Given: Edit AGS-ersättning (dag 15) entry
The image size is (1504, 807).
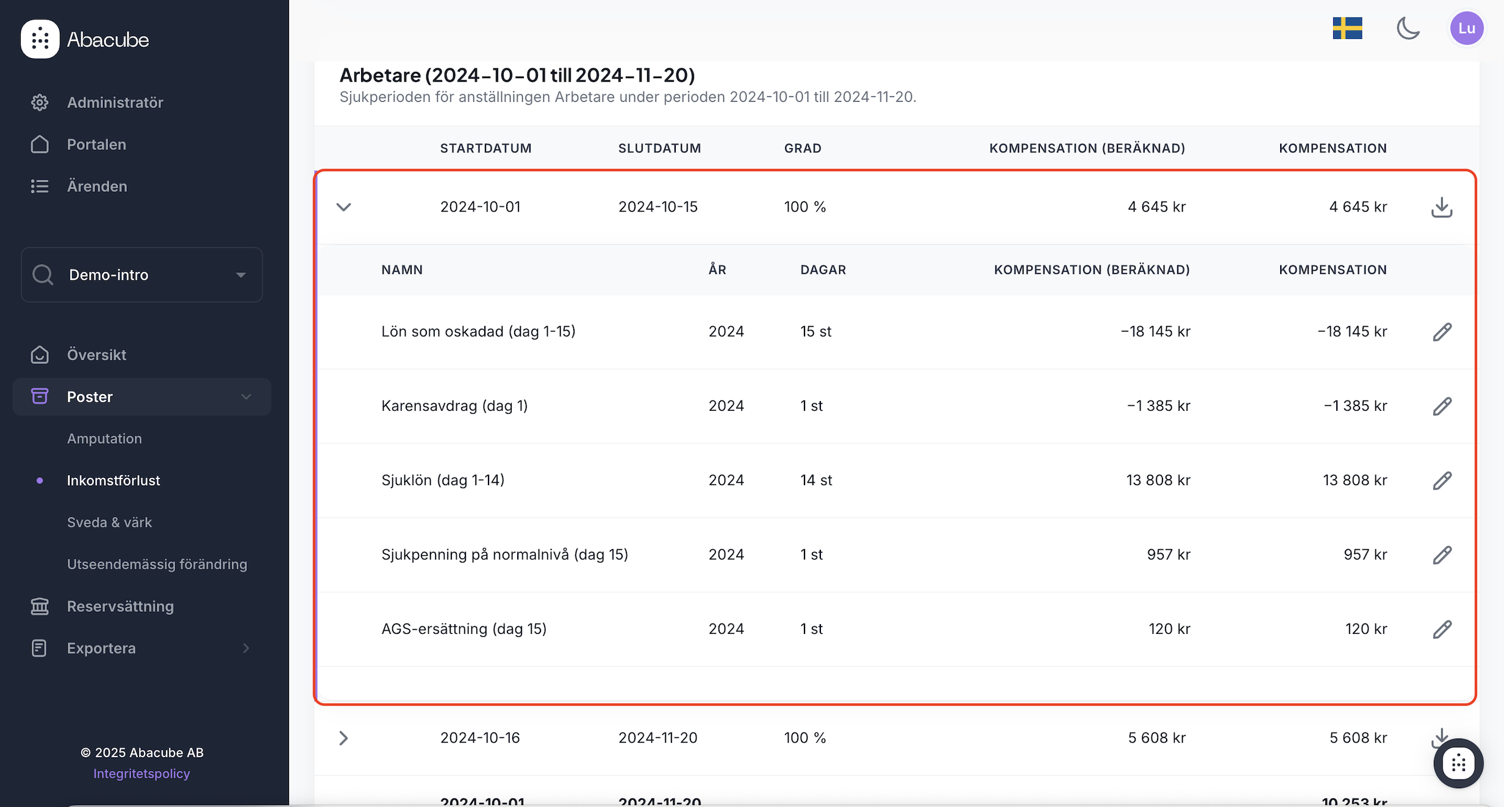Looking at the screenshot, I should pyautogui.click(x=1442, y=629).
